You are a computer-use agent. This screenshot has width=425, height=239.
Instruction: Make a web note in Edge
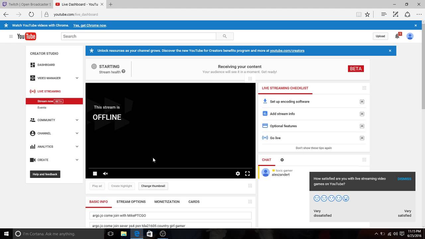coord(395,14)
